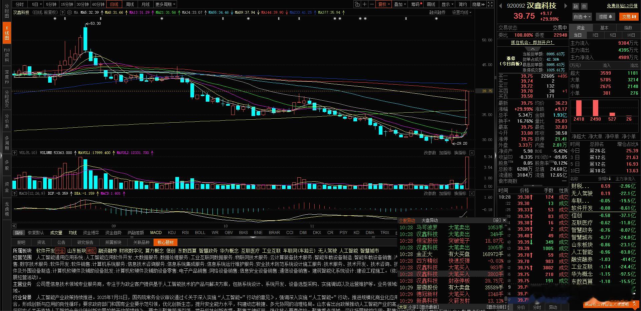
Task: Select the 画线 drawing tool
Action: click(x=431, y=4)
